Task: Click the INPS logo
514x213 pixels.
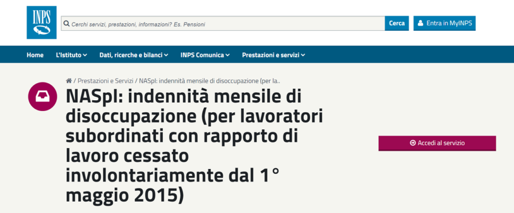Action: (41, 22)
